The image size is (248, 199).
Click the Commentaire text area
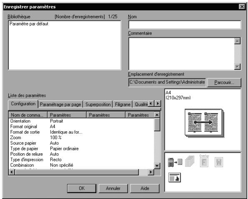pyautogui.click(x=181, y=54)
